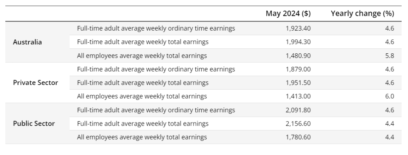Viewport: 408px width, 155px height.
Task: Click the 1,994.30 earnings value
Action: tap(298, 42)
